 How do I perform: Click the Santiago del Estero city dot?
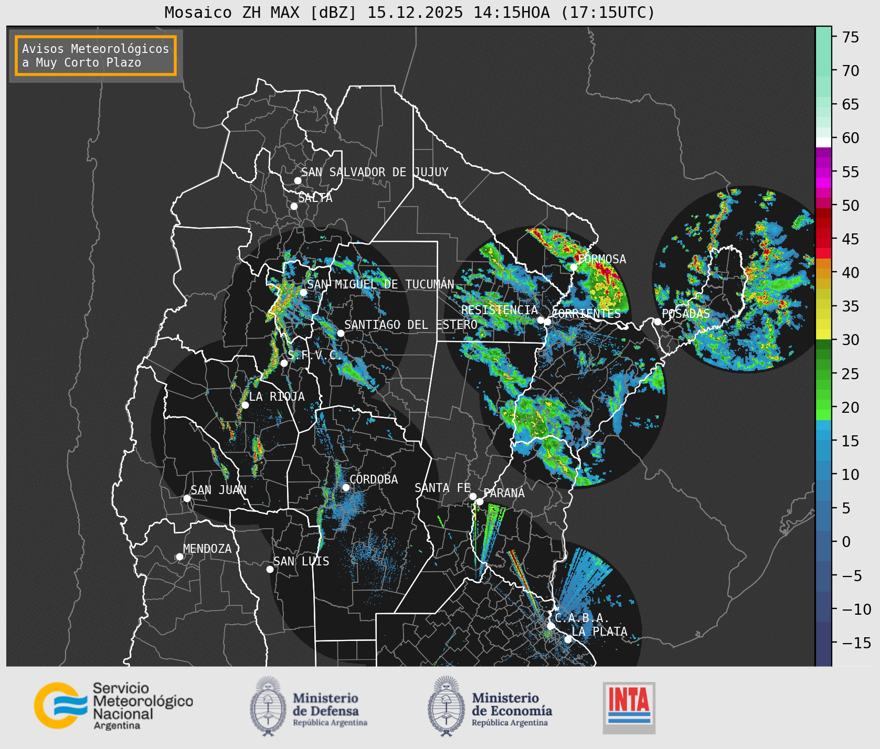[x=341, y=333]
